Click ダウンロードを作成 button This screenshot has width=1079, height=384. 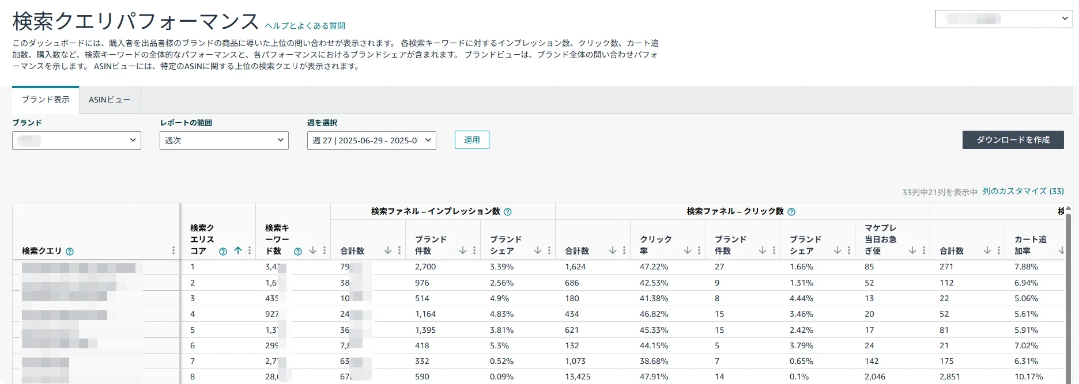click(1013, 140)
